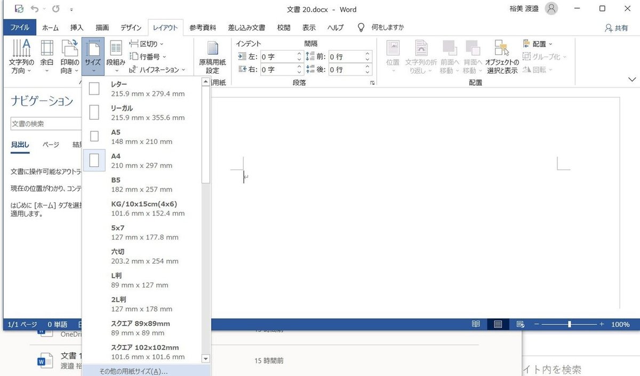Click the spacing 前 input field
This screenshot has width=640, height=376.
(346, 57)
